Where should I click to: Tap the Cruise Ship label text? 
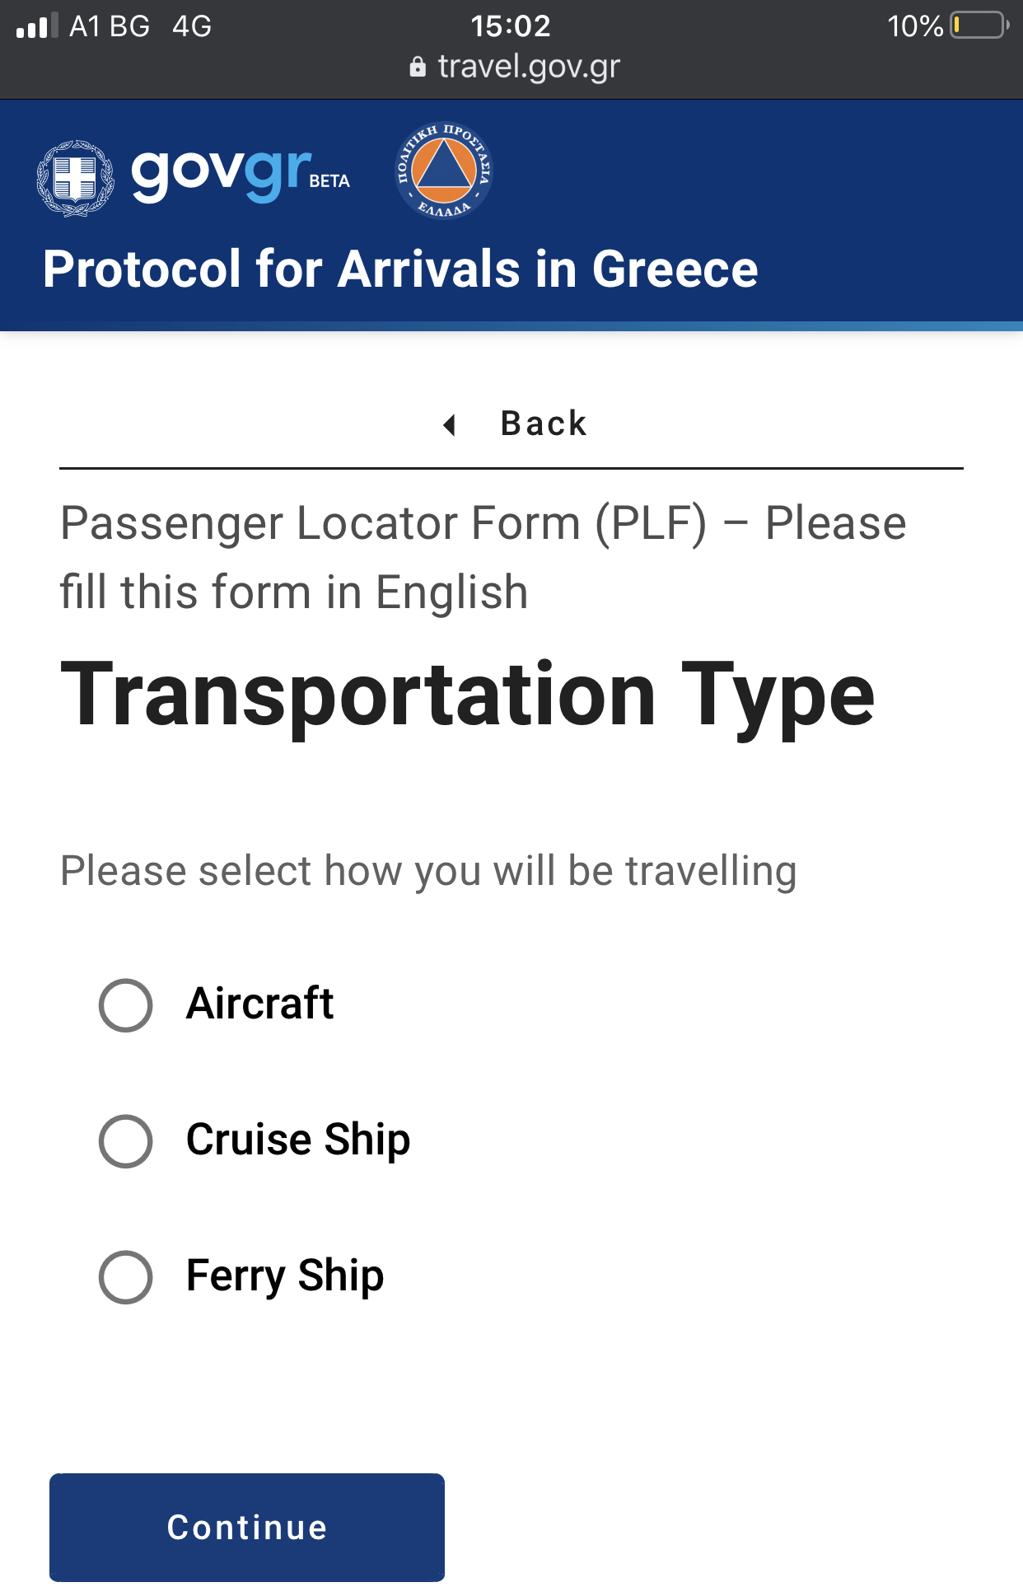click(x=297, y=1140)
